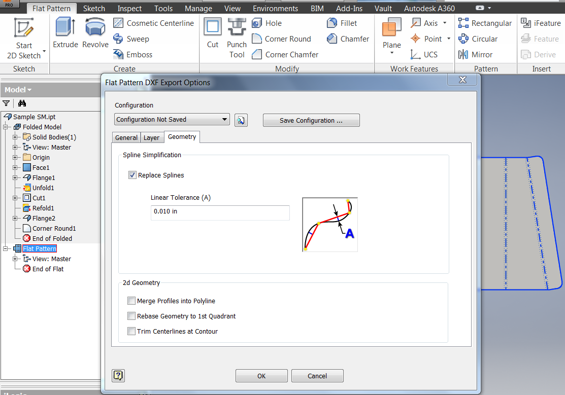Open the Inspect ribbon tab
The image size is (565, 395).
[x=129, y=8]
